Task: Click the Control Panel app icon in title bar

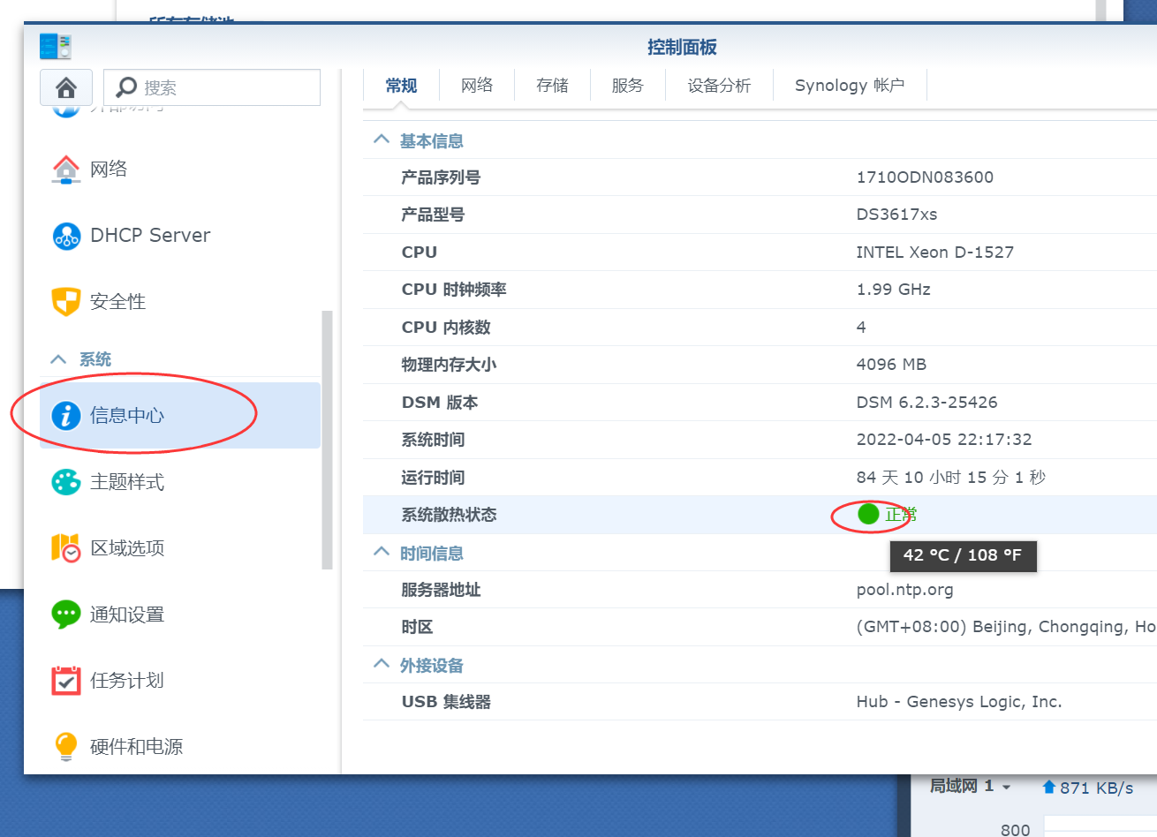Action: point(56,46)
